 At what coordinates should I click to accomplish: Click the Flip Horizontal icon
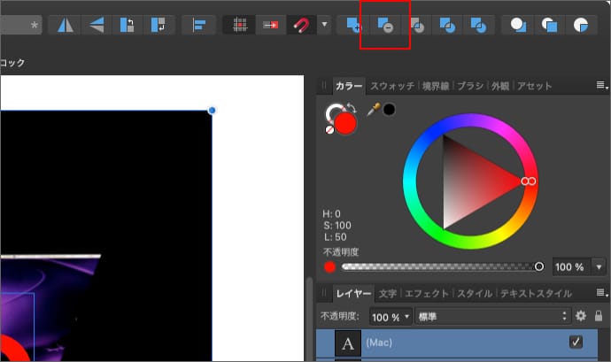66,25
